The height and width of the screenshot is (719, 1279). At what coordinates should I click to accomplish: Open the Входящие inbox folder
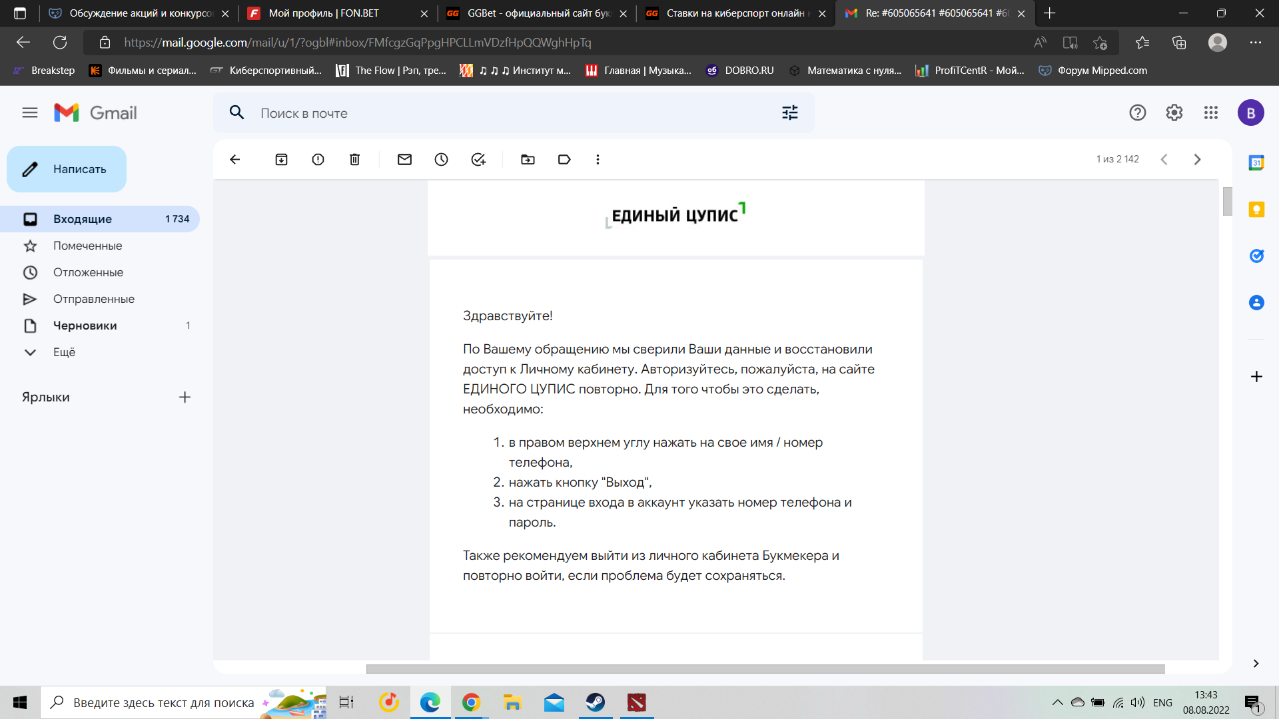tap(100, 219)
